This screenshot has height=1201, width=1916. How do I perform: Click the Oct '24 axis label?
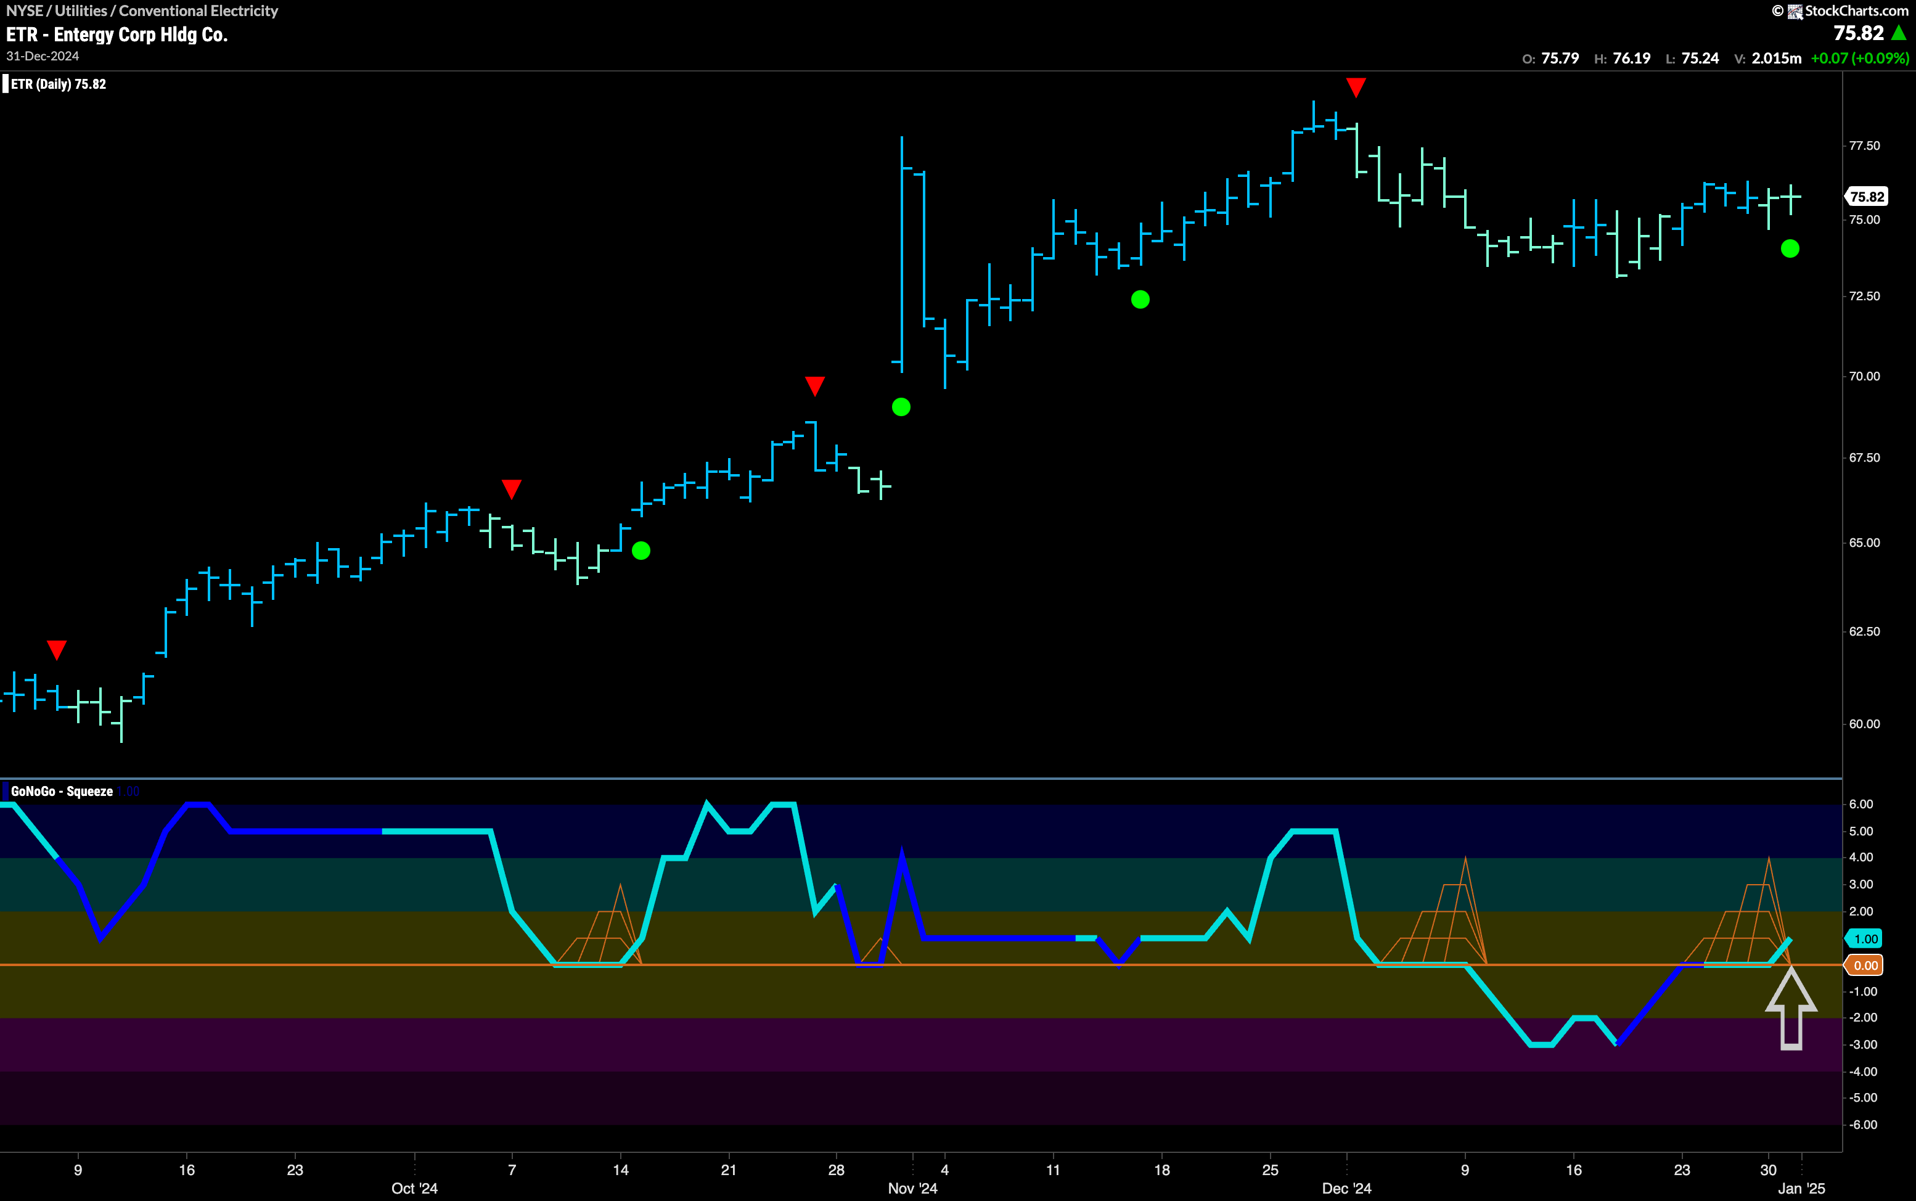click(414, 1188)
